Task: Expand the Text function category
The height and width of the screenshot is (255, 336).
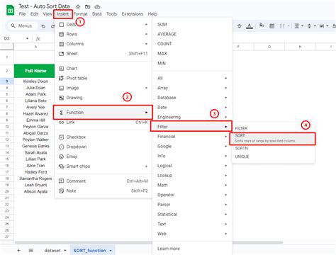Action: [x=193, y=224]
